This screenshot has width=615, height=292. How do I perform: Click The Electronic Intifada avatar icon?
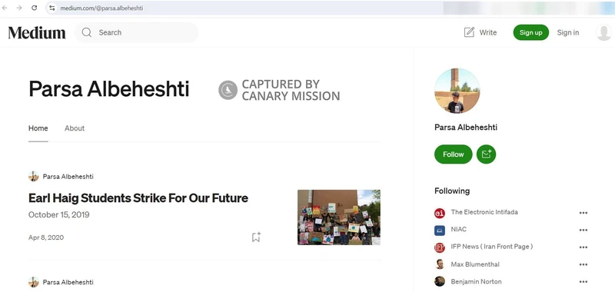coord(440,213)
